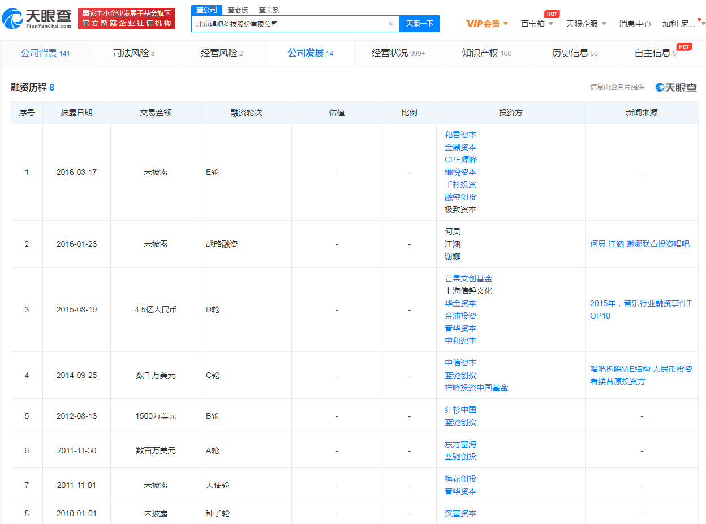Open investor 汉富资本
Image resolution: width=706 pixels, height=524 pixels.
460,513
